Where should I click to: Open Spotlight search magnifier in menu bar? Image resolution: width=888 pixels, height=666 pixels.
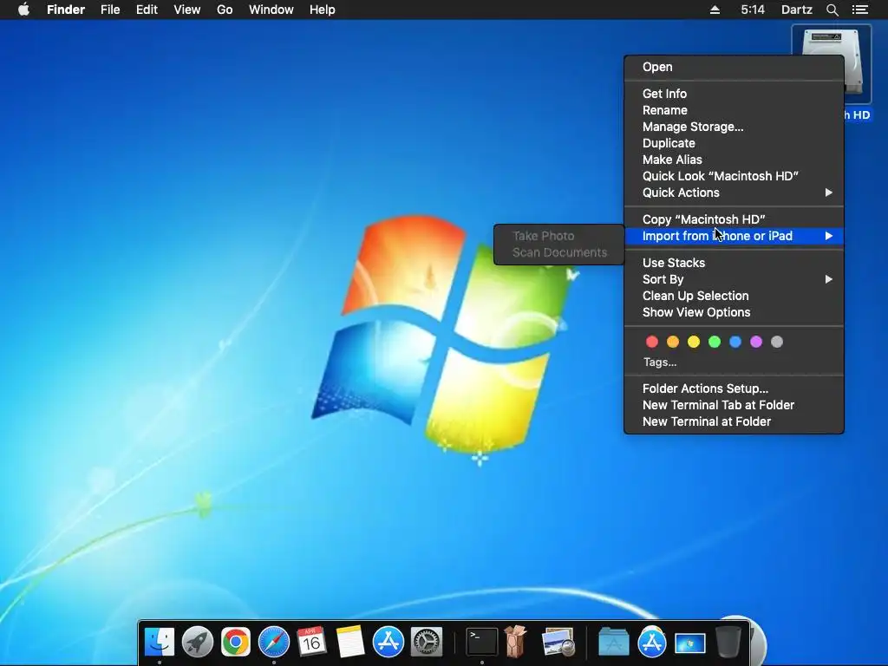pos(832,10)
